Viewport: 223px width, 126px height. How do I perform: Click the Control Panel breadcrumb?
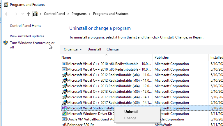[x=54, y=14]
